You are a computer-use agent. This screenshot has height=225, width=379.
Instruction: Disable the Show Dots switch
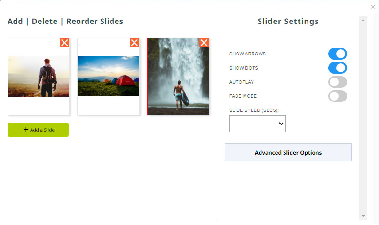(x=338, y=68)
